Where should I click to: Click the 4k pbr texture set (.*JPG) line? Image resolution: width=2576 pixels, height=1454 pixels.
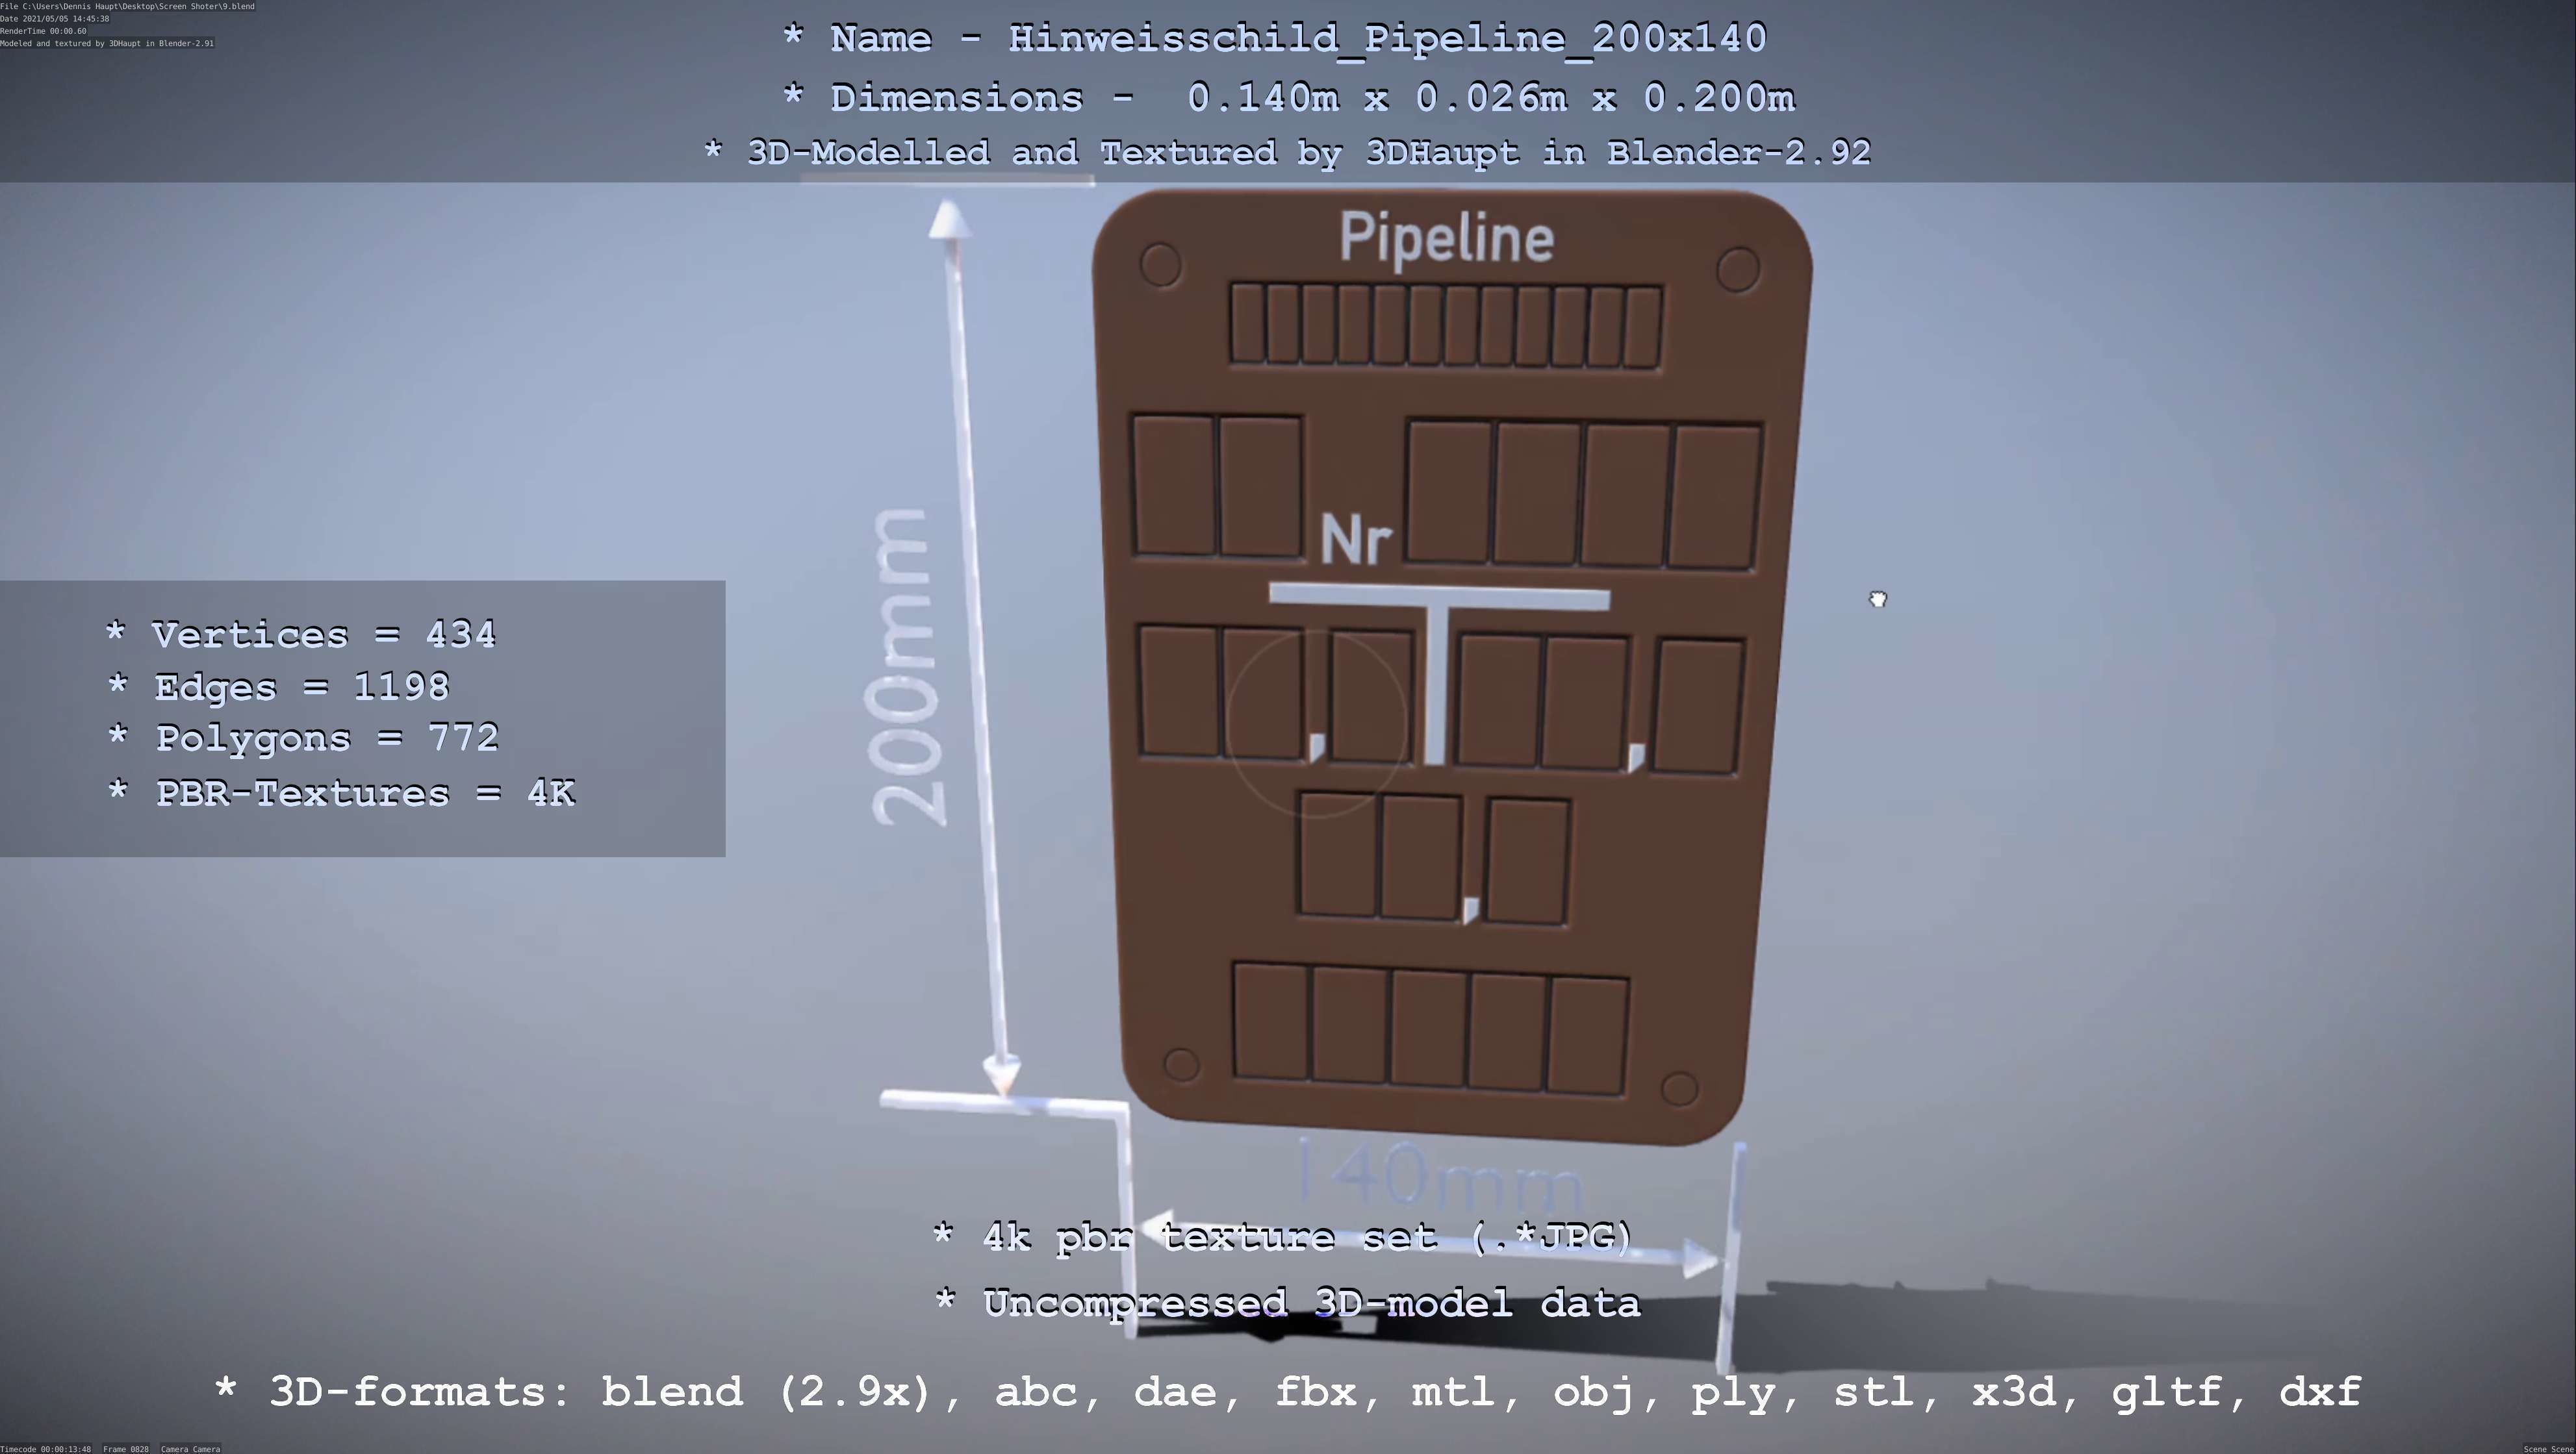click(1283, 1237)
